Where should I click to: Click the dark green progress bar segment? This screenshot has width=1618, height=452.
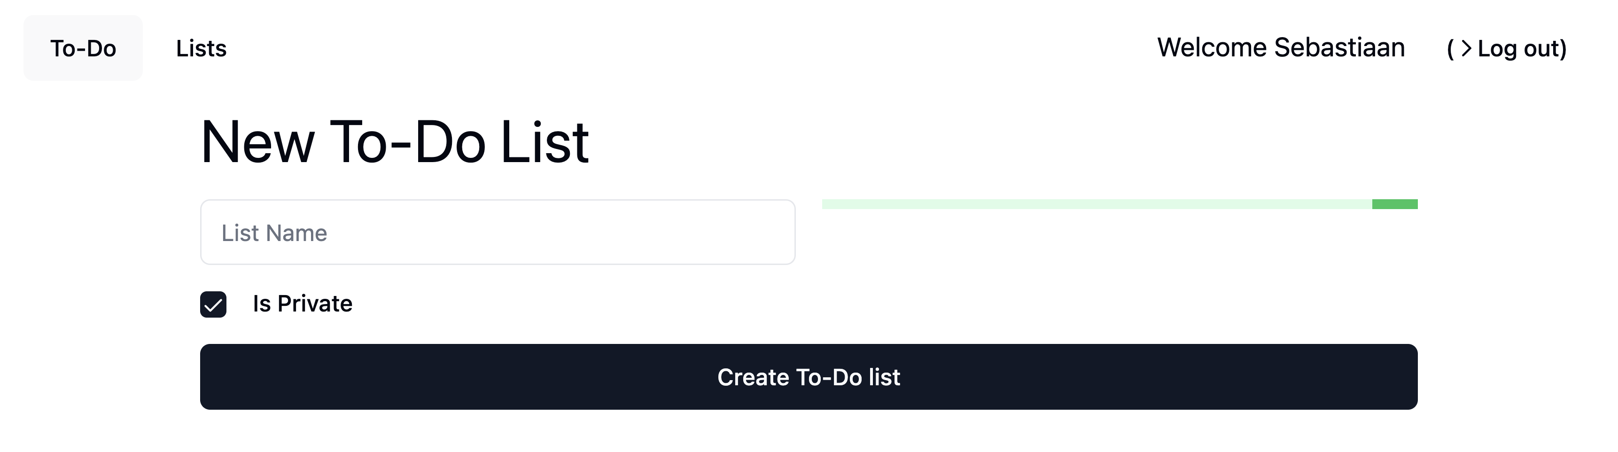tap(1394, 204)
